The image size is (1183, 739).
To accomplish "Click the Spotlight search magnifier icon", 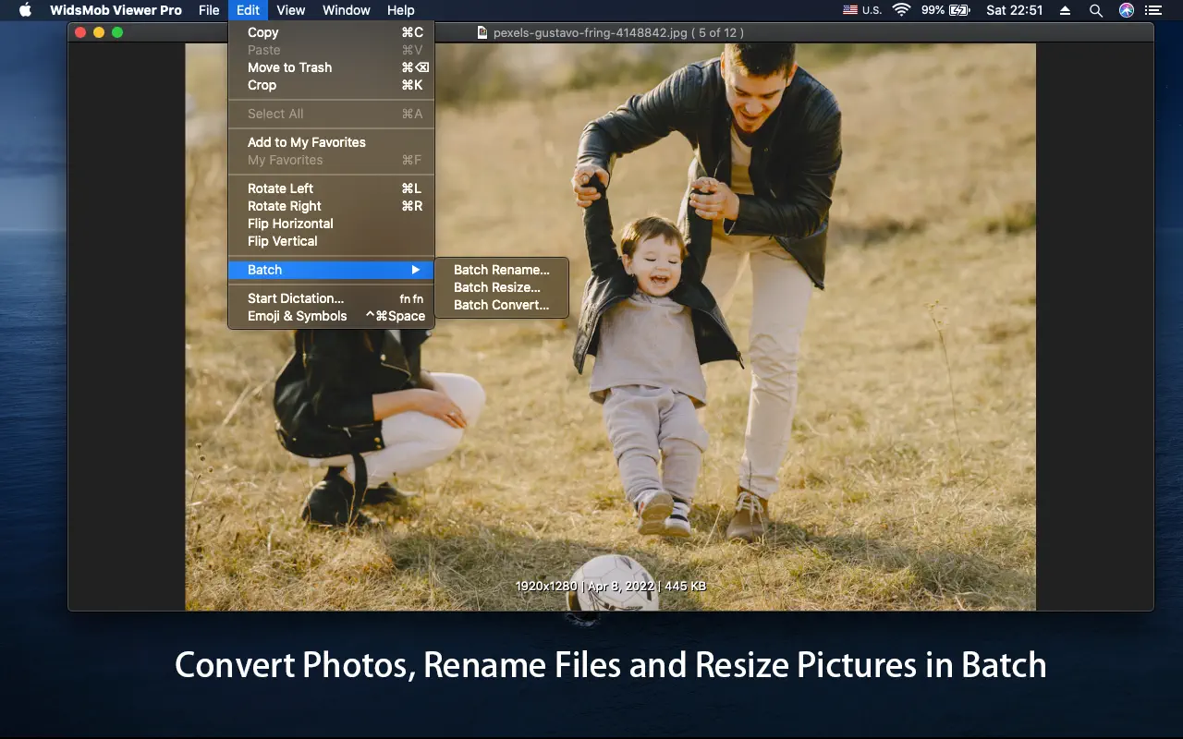I will [x=1095, y=10].
